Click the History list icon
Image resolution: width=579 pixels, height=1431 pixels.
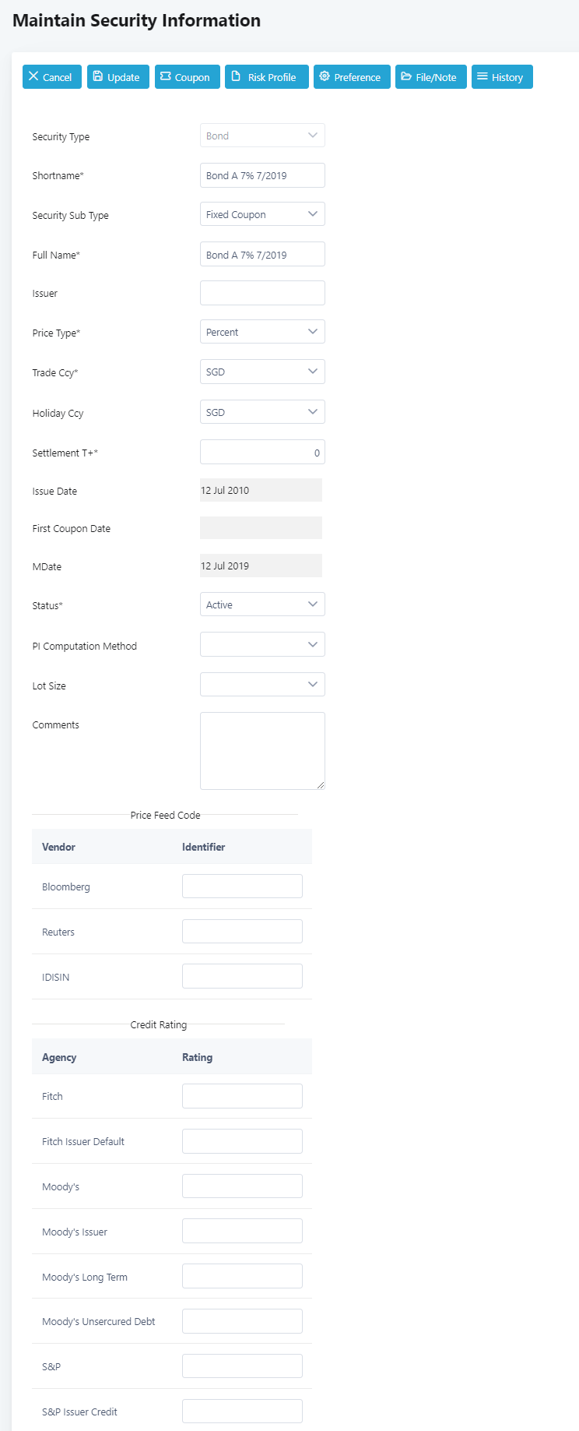[482, 76]
